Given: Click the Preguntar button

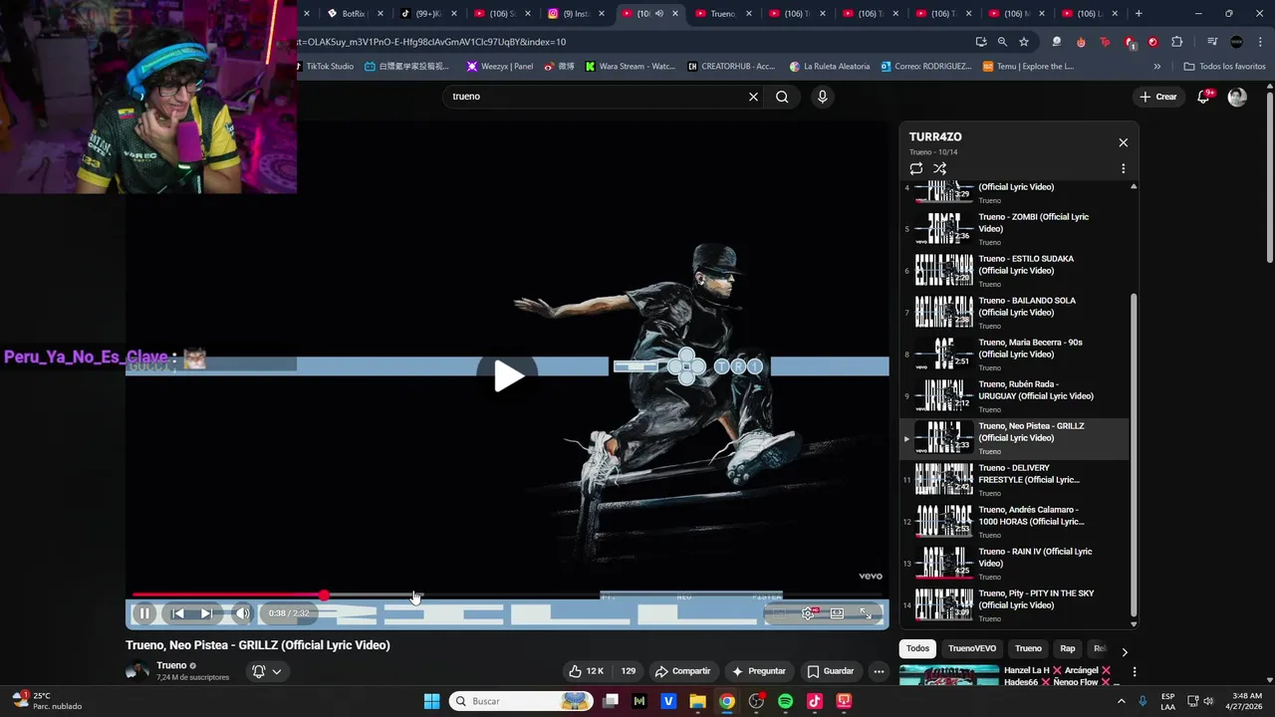Looking at the screenshot, I should click(759, 671).
